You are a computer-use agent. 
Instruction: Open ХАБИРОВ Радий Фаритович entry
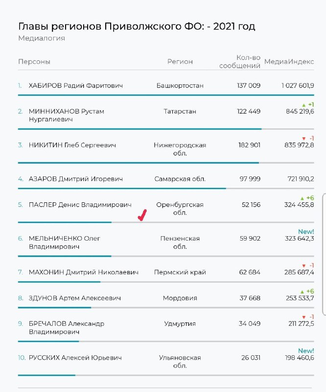click(x=76, y=86)
